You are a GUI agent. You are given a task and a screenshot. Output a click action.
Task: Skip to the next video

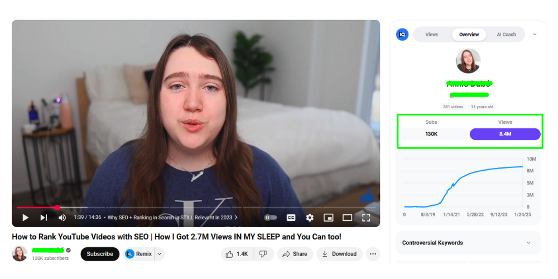pyautogui.click(x=44, y=218)
